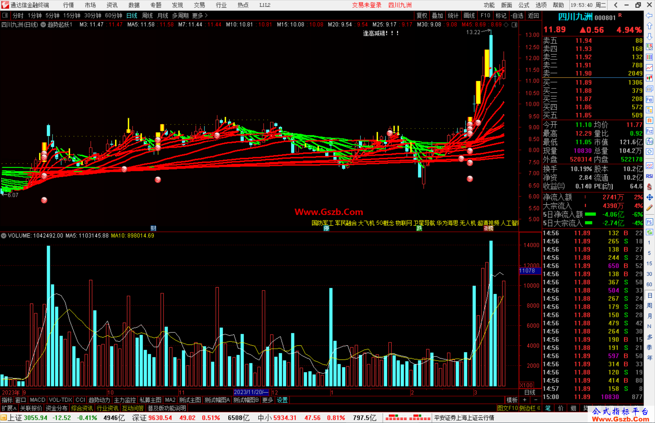Click the tree structure icon in sidebar

(x=649, y=110)
